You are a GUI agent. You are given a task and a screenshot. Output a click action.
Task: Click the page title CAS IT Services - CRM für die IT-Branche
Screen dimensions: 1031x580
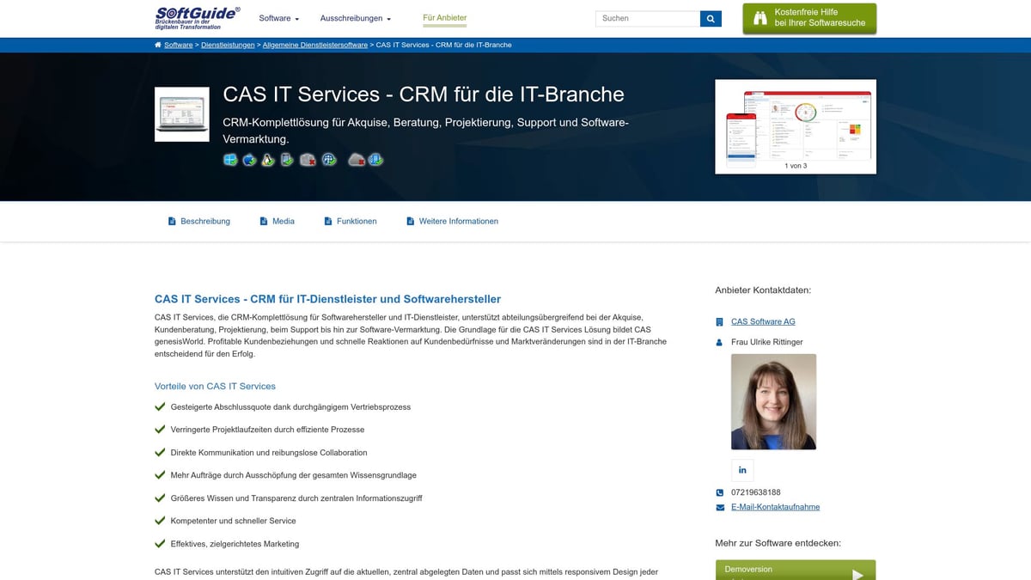click(424, 94)
